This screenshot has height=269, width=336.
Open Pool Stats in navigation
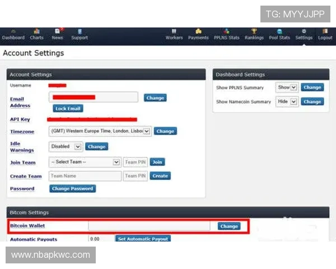[279, 34]
